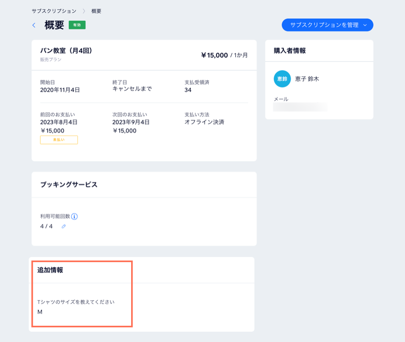Click next payment date 2023年9月4日
The height and width of the screenshot is (342, 405).
(131, 122)
